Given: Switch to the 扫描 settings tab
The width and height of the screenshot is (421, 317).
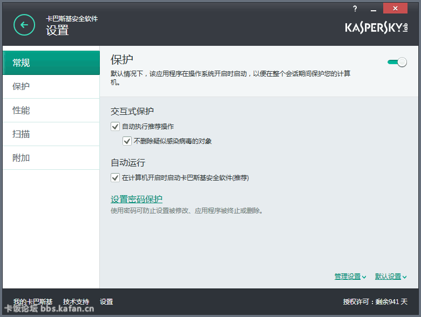Looking at the screenshot, I should pyautogui.click(x=51, y=134).
